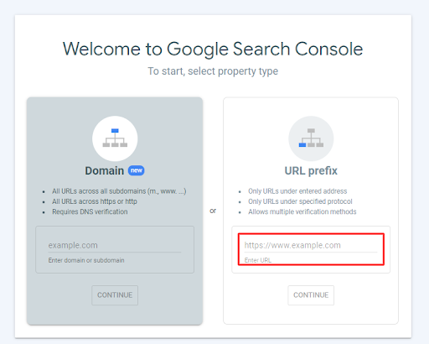The image size is (429, 344).
Task: Focus the example.com domain input field
Action: point(115,245)
